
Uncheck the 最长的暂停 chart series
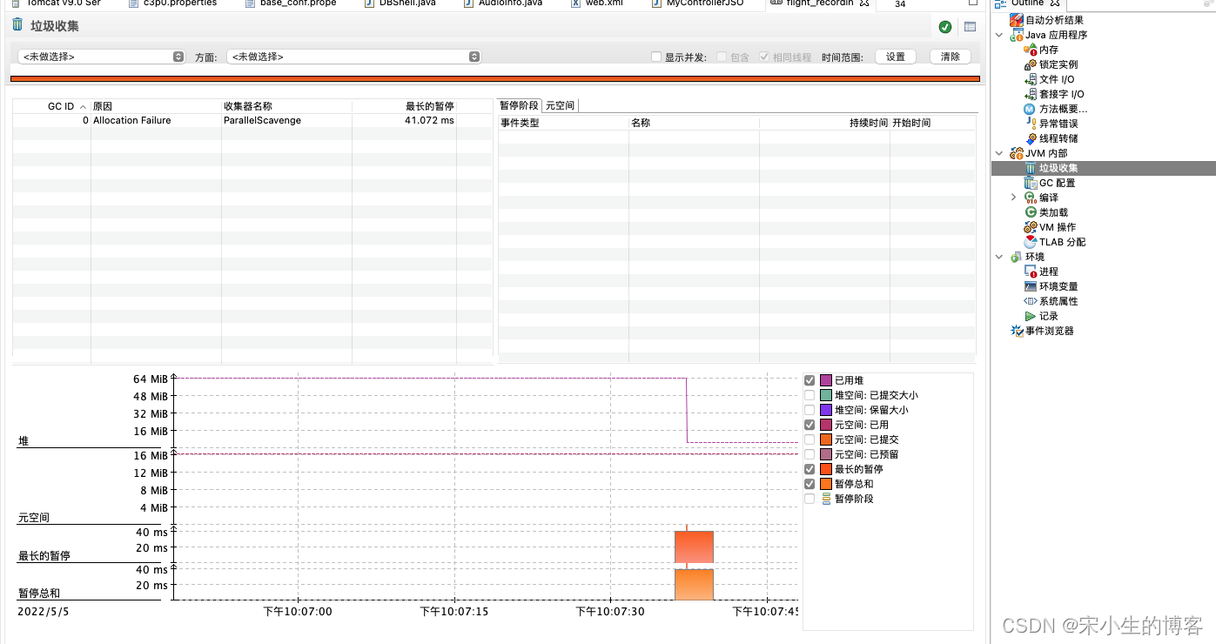click(810, 469)
